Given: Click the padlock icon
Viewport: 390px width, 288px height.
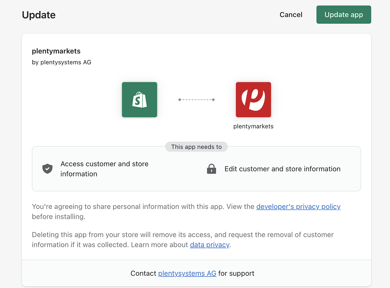Looking at the screenshot, I should (211, 169).
